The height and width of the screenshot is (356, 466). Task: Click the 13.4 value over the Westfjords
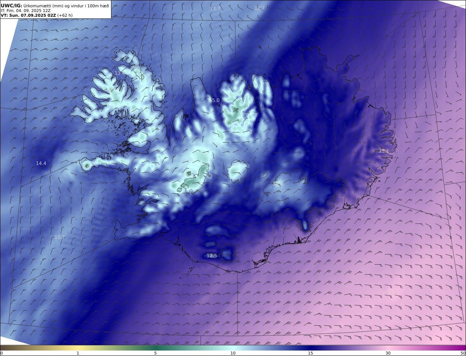pyautogui.click(x=120, y=73)
